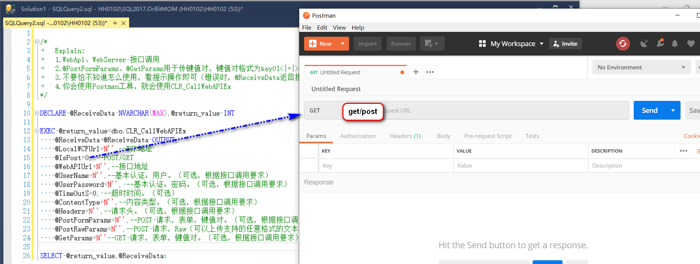
Task: Switch to the Headers tab
Action: 405,136
